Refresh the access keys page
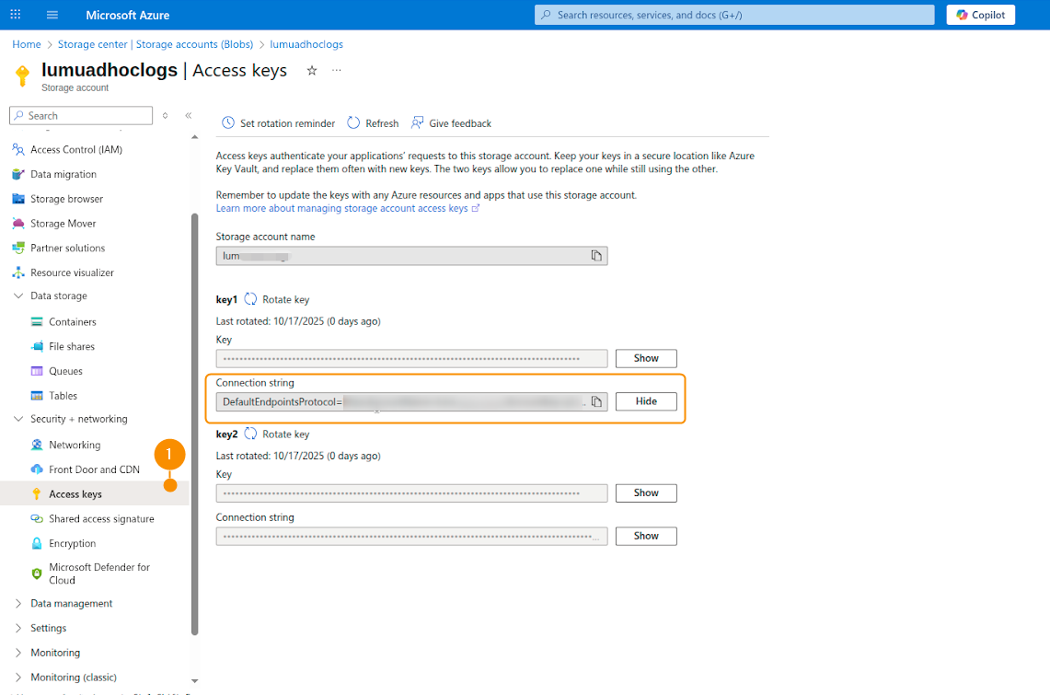Image resolution: width=1050 pixels, height=695 pixels. [373, 123]
